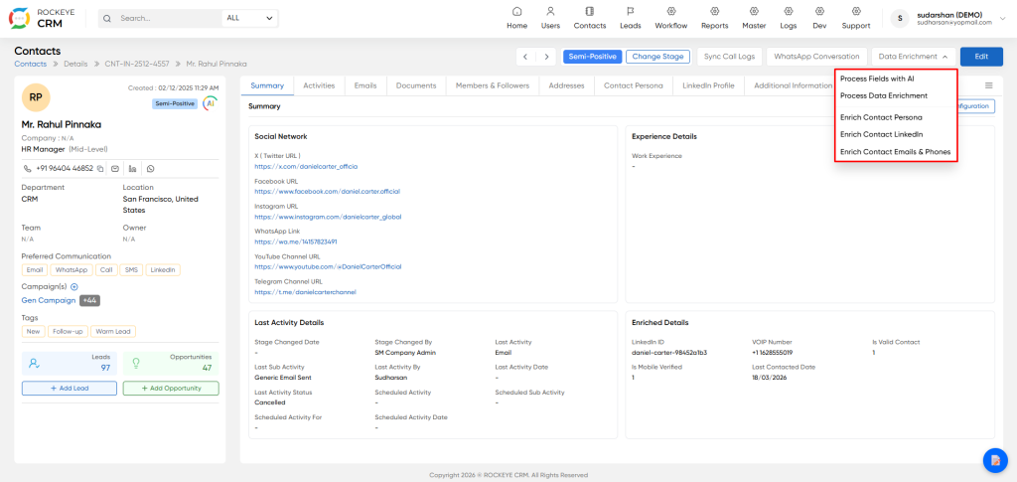Add a campaign with plus icon
The image size is (1017, 482).
tap(73, 287)
